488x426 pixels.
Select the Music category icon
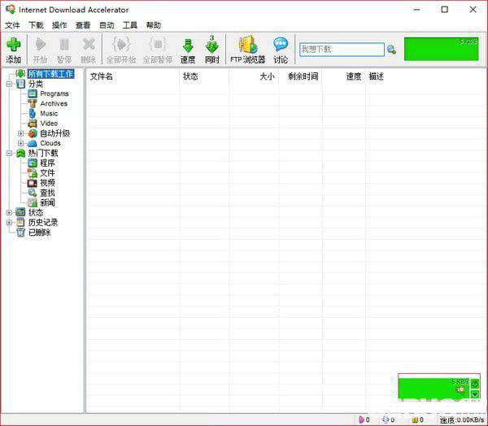pos(33,114)
